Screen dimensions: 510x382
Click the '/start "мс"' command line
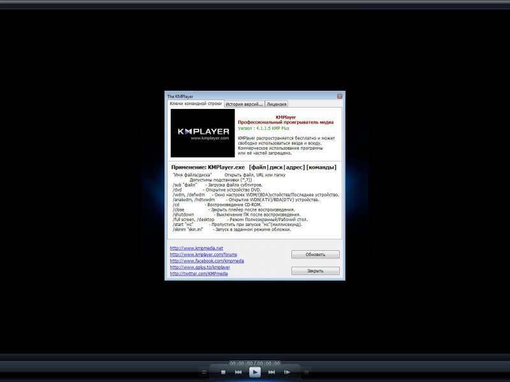[x=237, y=225]
